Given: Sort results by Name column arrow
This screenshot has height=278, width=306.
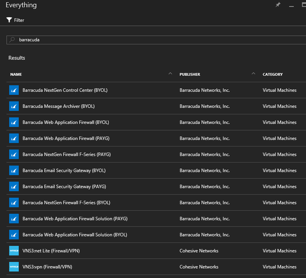Looking at the screenshot, I should 170,74.
